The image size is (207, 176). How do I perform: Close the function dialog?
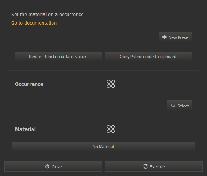tap(53, 166)
